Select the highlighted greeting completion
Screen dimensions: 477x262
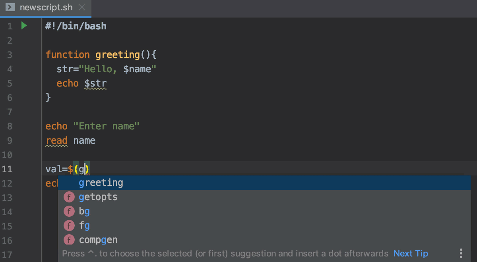pos(101,183)
